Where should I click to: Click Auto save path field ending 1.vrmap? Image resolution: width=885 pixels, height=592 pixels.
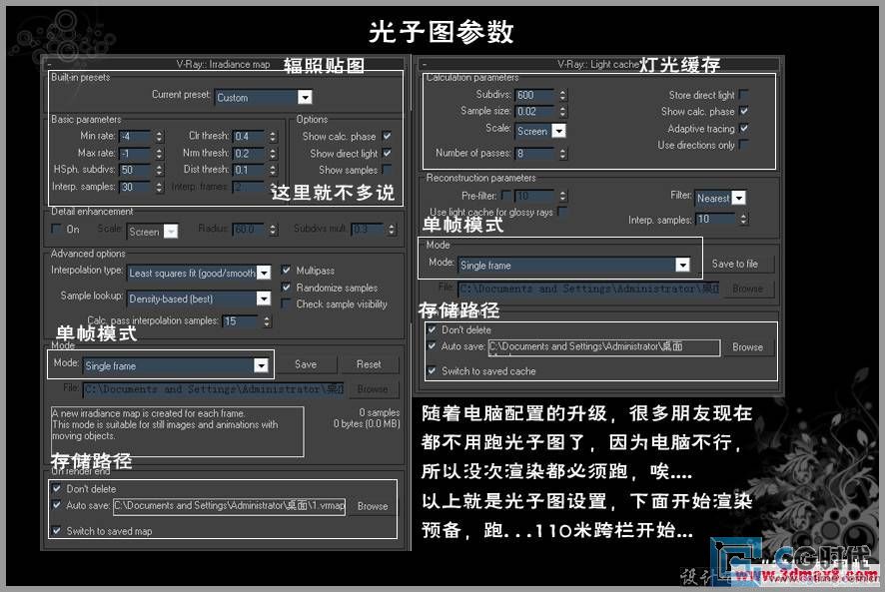click(229, 506)
